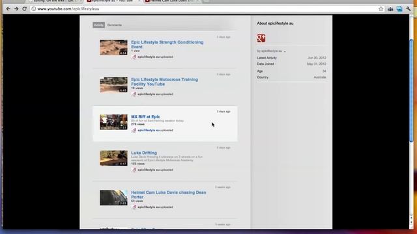417x234 pixels.
Task: Click the '103 views' count under Luke Drifting
Action: click(x=137, y=164)
